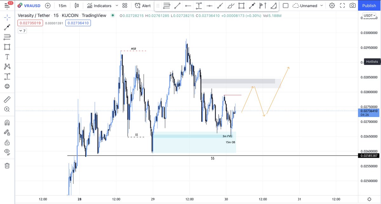Select the arrow tool in favorites
The height and width of the screenshot is (204, 381).
click(x=252, y=5)
